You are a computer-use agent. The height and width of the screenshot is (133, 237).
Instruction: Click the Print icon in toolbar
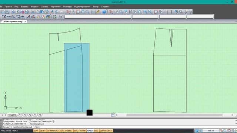[27, 12]
